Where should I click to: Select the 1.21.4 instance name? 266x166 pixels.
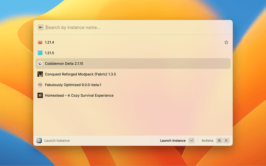(49, 42)
